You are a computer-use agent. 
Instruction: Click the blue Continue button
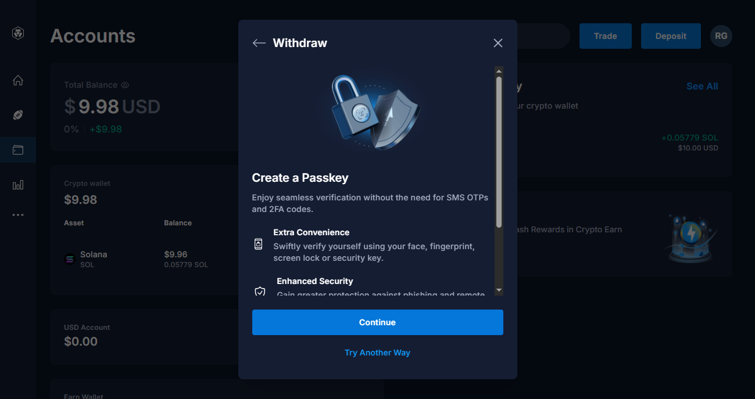[378, 322]
